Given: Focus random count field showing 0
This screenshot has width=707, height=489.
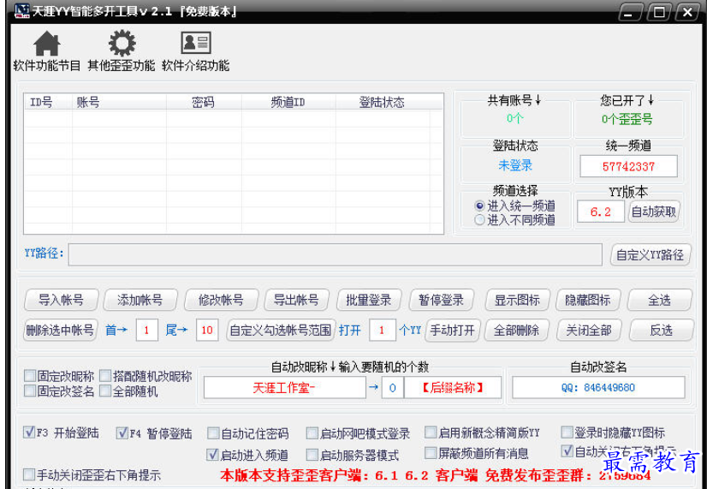Looking at the screenshot, I should (x=392, y=387).
